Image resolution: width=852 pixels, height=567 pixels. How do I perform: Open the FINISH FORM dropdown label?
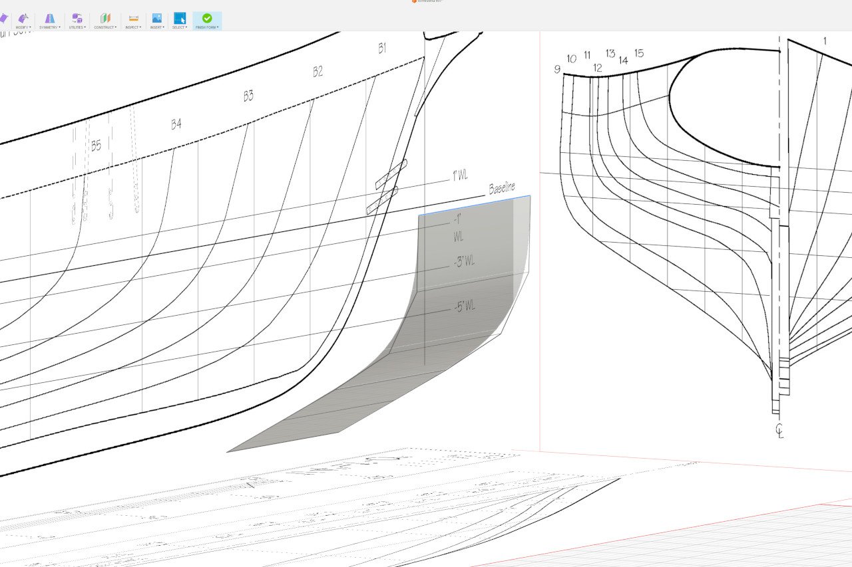207,27
